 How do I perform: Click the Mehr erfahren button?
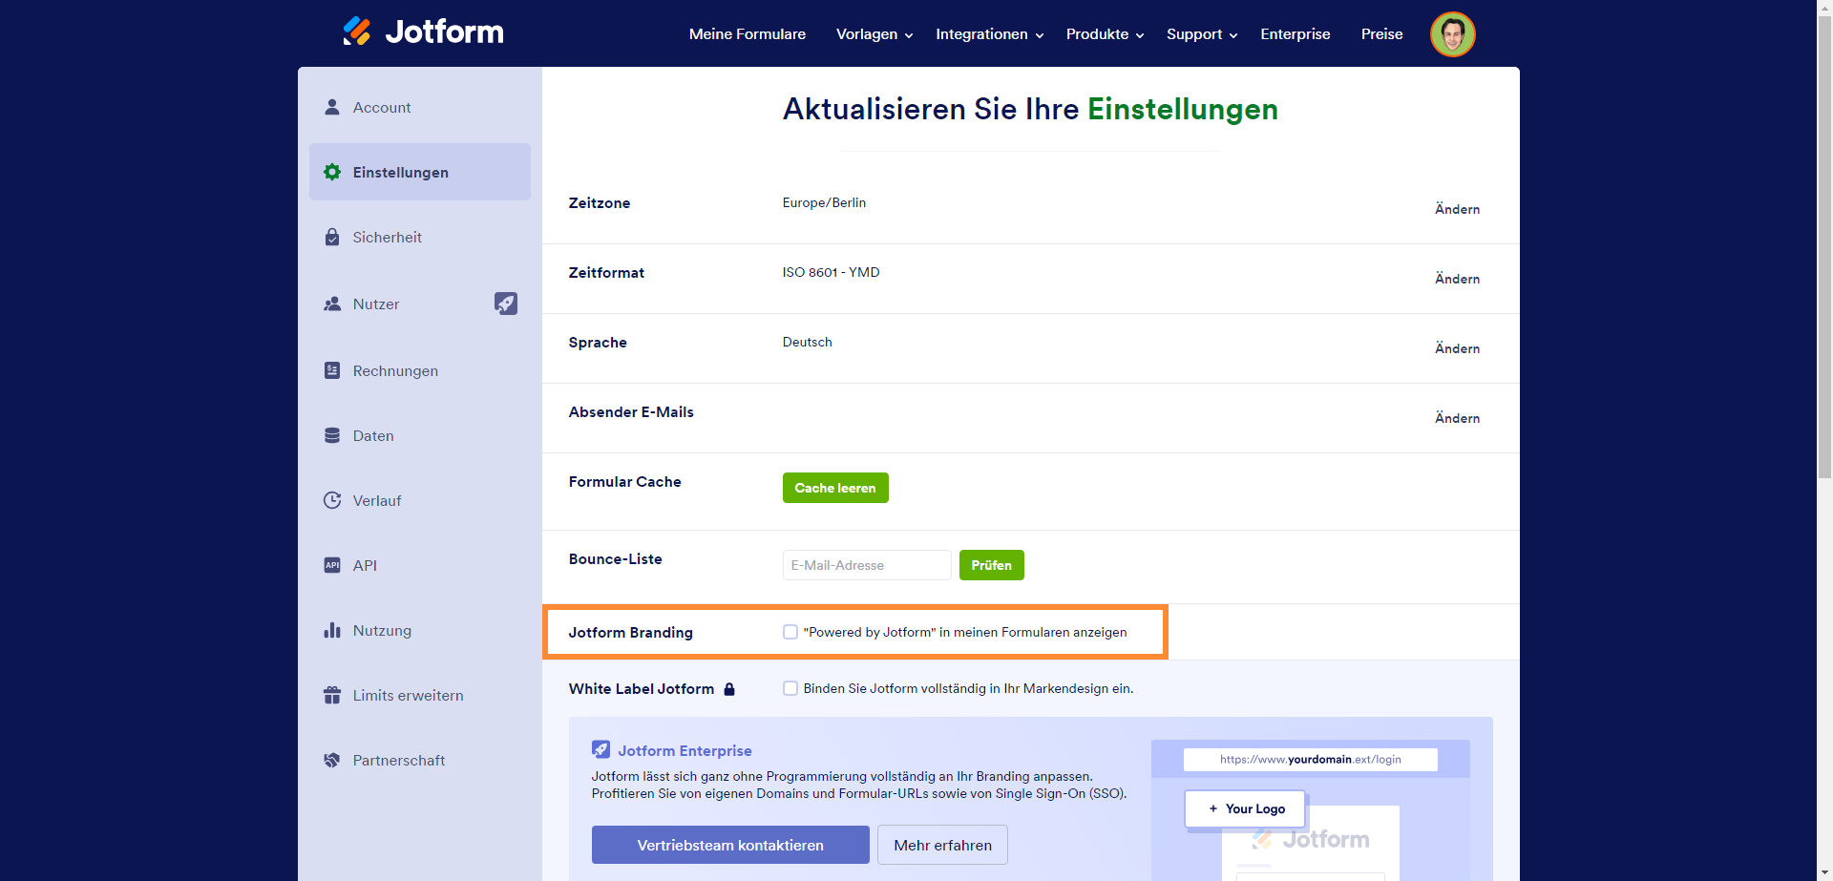[x=942, y=845]
